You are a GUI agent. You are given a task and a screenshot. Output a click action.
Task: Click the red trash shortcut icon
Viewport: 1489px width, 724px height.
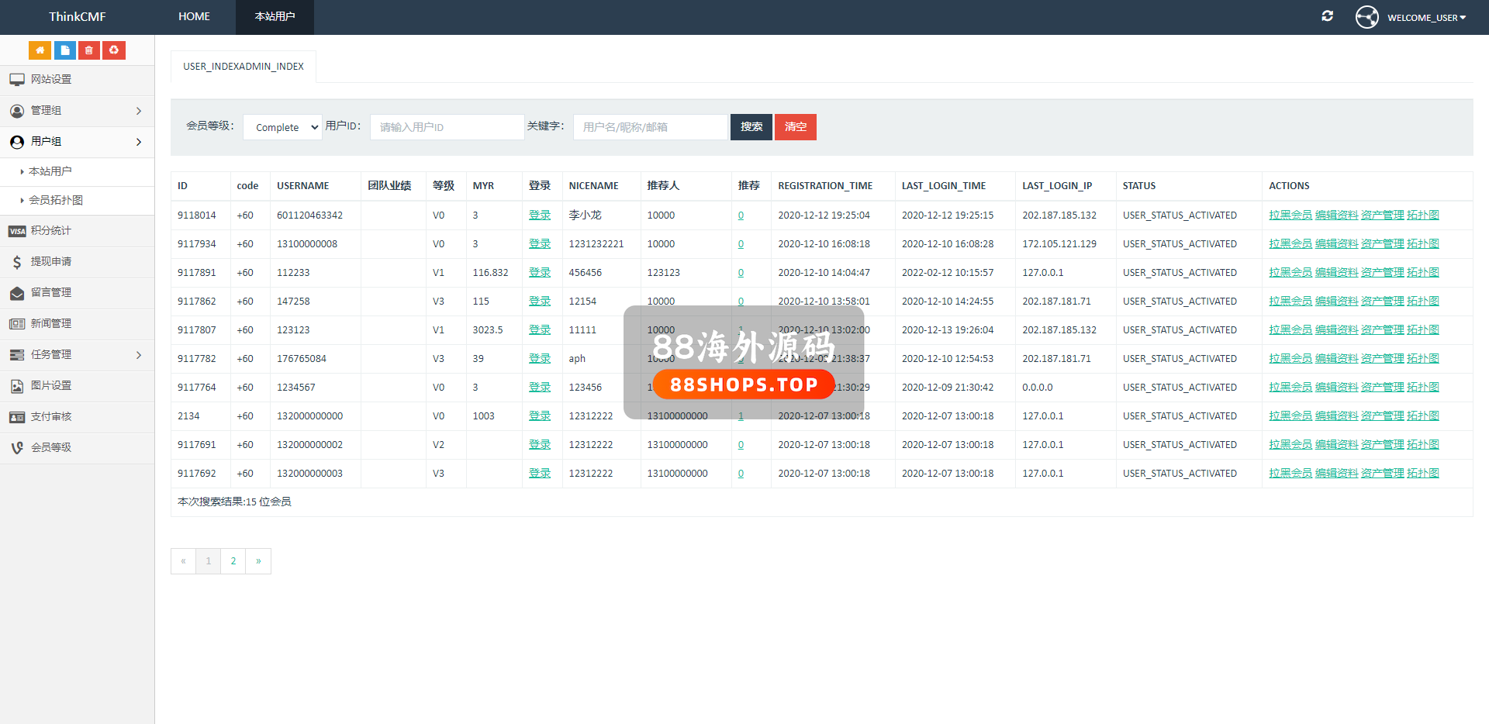click(x=89, y=50)
